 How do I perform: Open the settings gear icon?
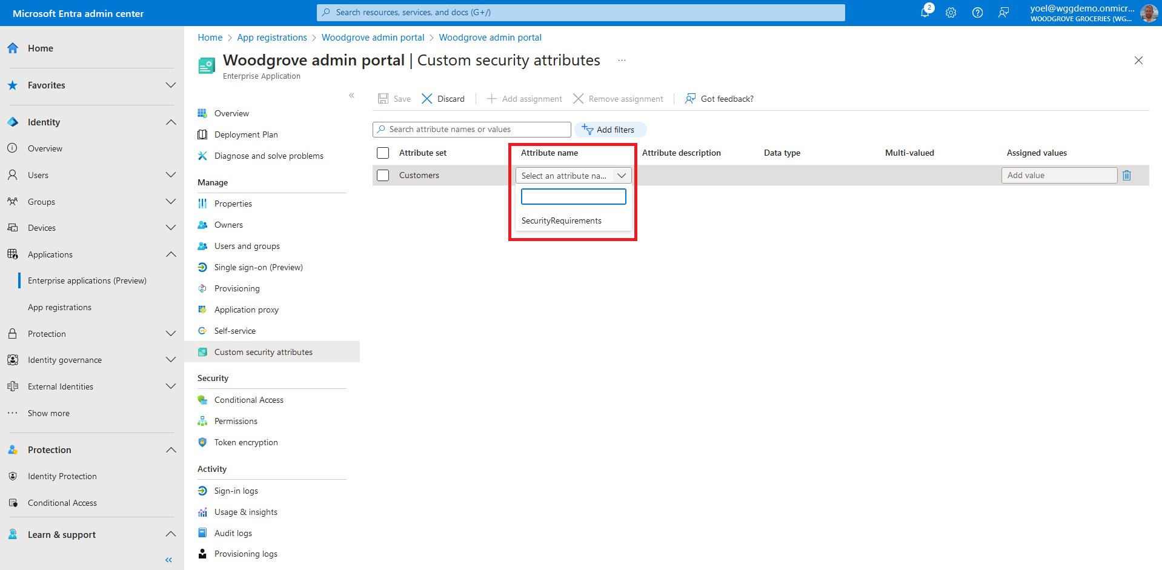[x=951, y=13]
